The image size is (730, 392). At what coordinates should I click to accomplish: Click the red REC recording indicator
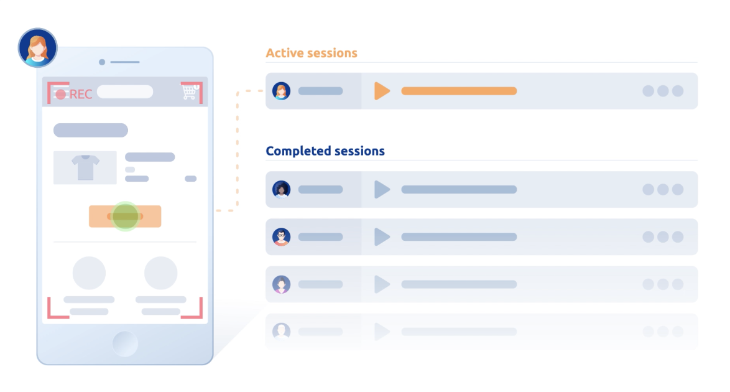point(74,94)
